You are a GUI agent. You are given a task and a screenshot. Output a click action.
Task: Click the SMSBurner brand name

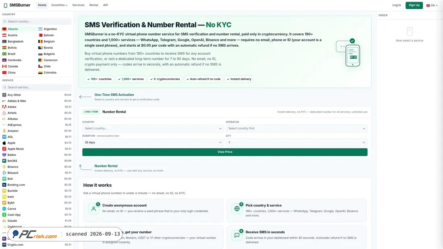pyautogui.click(x=20, y=5)
